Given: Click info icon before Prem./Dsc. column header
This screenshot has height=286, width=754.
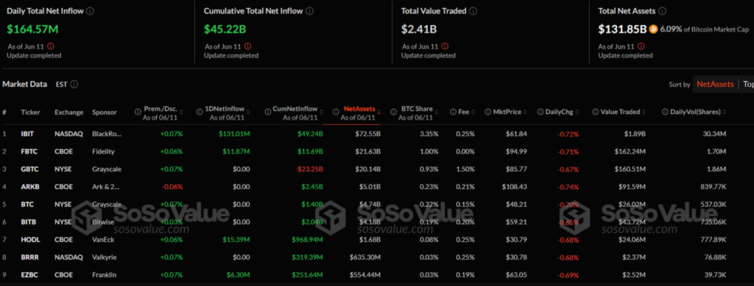Looking at the screenshot, I should 138,112.
